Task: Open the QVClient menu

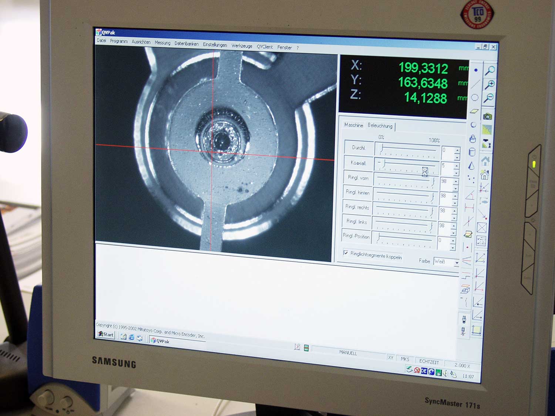Action: click(x=265, y=47)
